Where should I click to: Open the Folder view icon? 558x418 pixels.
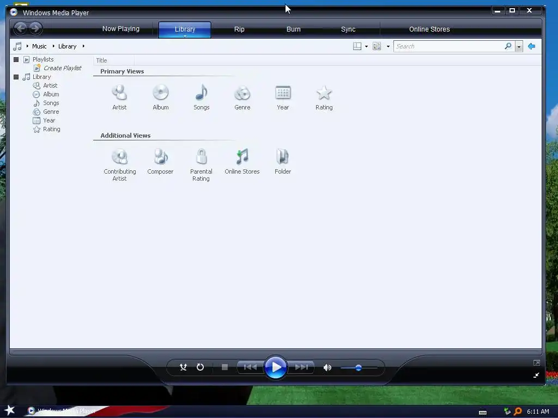(x=283, y=157)
